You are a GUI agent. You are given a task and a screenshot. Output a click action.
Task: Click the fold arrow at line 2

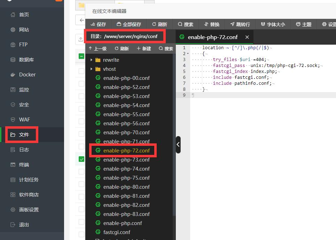pyautogui.click(x=188, y=54)
